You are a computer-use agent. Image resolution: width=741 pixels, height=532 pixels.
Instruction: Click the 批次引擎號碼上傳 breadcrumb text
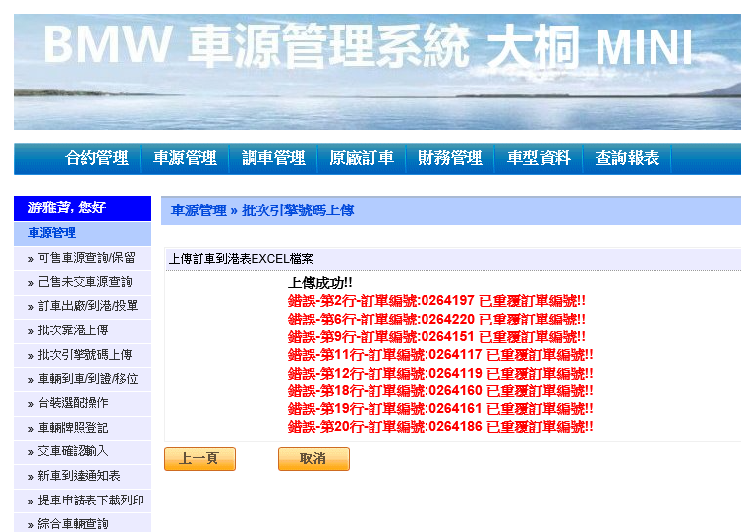[x=298, y=210]
